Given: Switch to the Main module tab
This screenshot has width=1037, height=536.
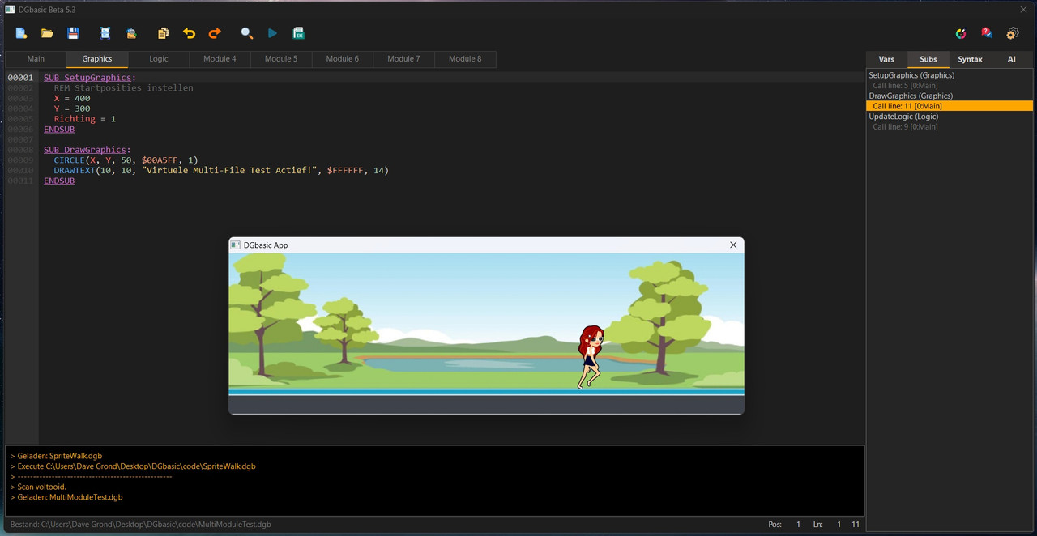Looking at the screenshot, I should (36, 59).
